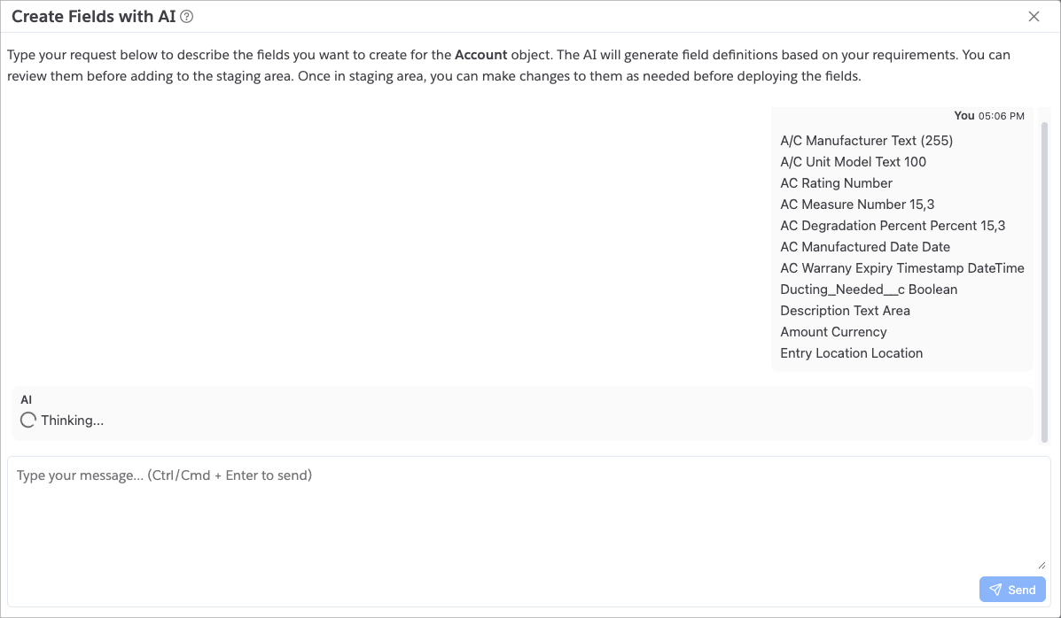Click the bold 'Account' object name
This screenshot has height=618, width=1061.
480,55
